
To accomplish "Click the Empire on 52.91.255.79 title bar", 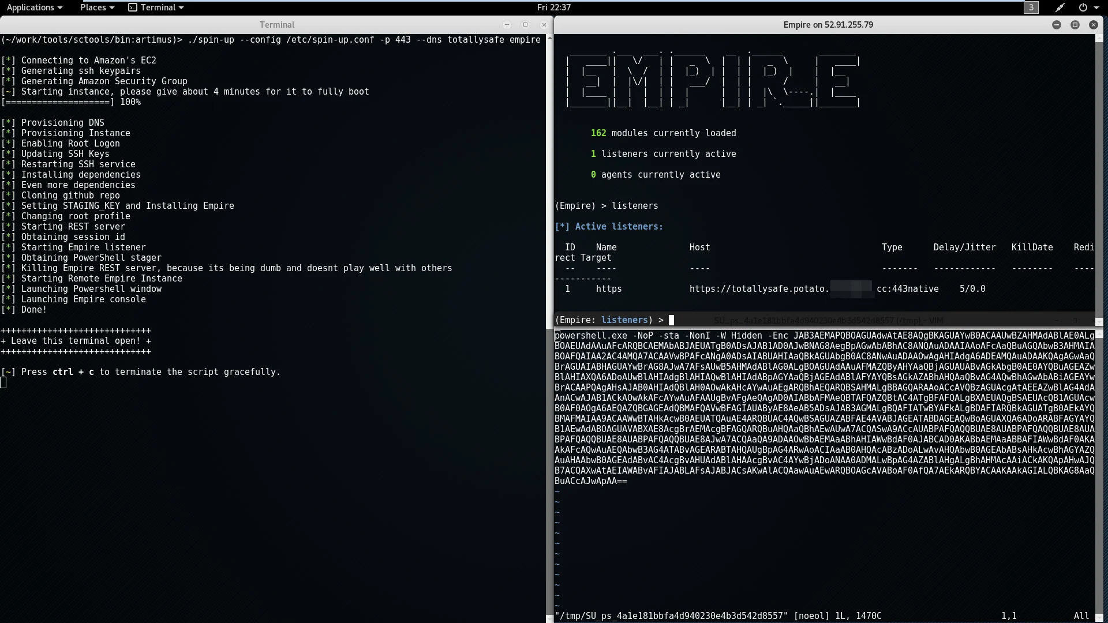I will click(x=828, y=25).
